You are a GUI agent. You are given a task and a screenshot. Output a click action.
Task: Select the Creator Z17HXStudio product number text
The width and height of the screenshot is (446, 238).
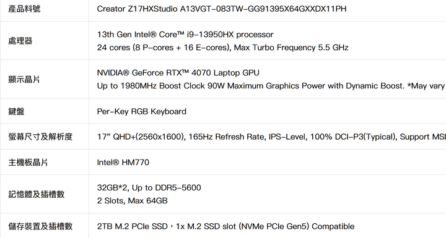tap(222, 9)
